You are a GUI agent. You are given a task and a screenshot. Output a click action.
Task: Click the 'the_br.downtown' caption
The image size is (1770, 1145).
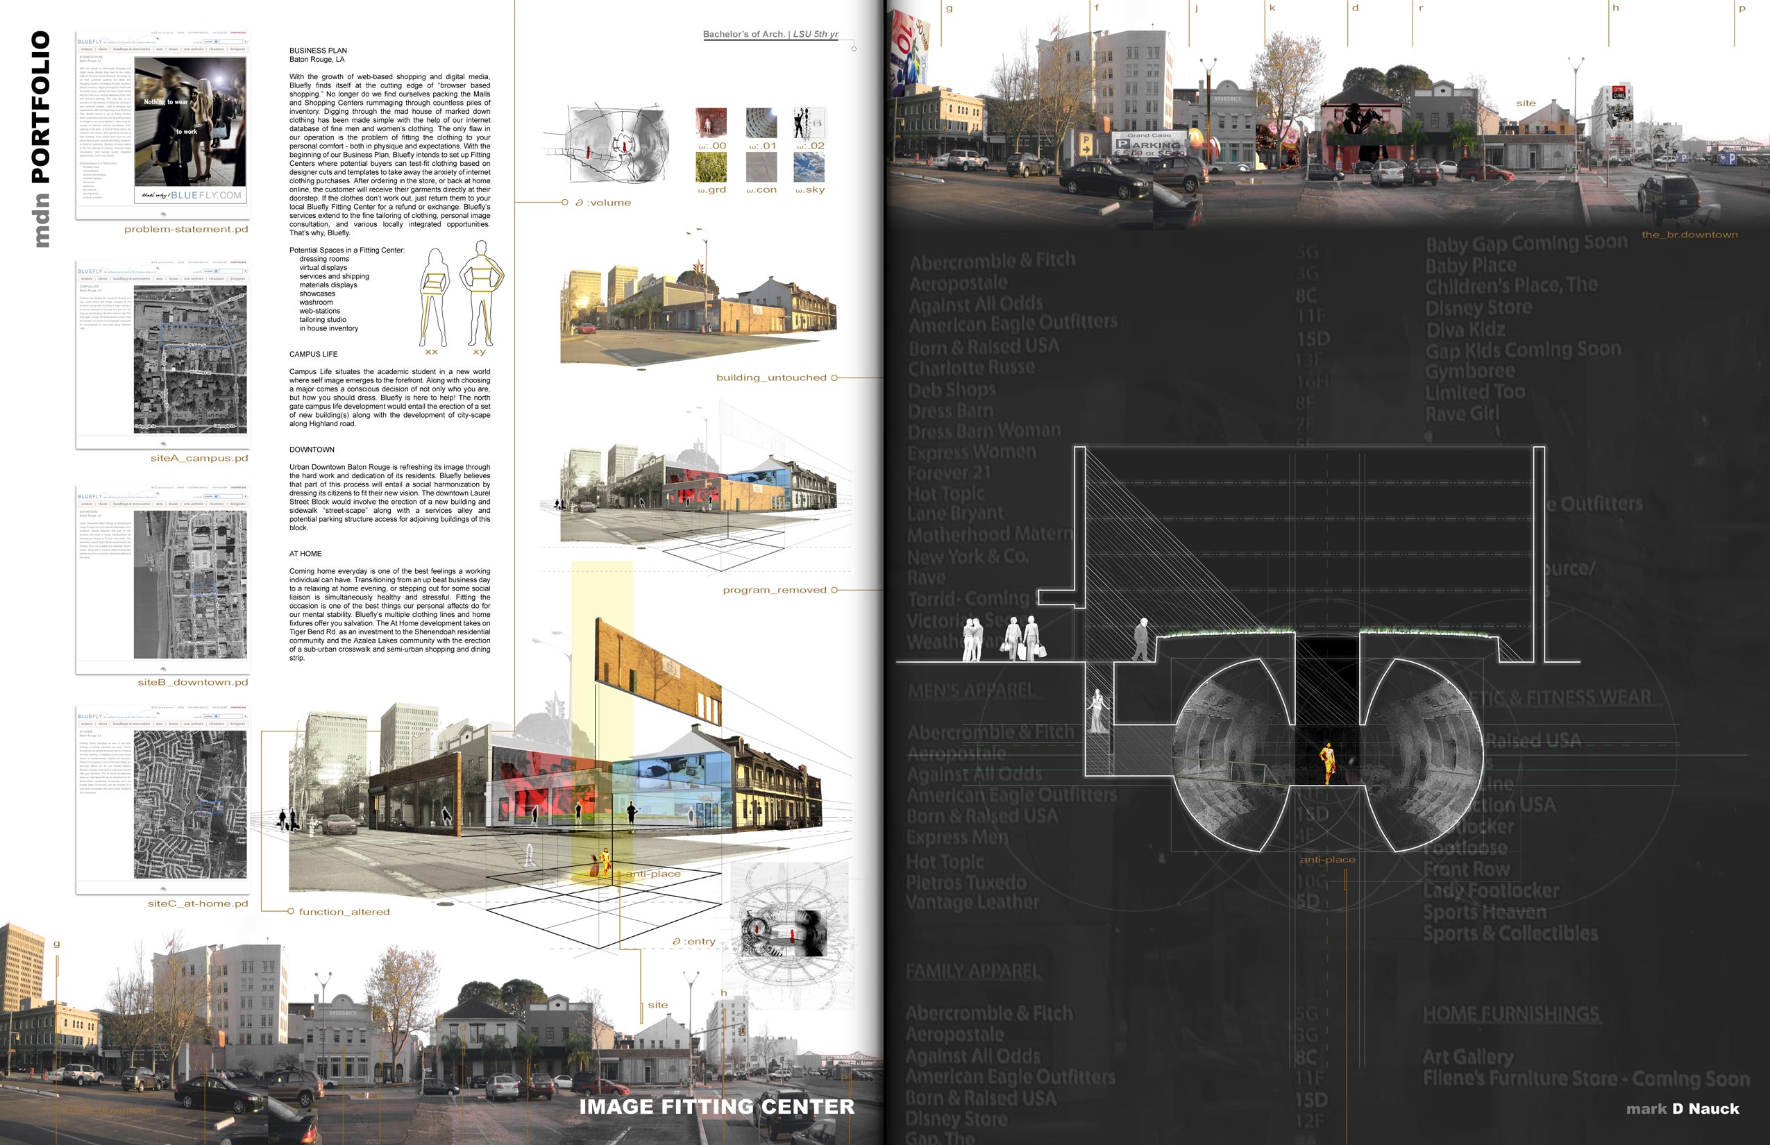[1689, 235]
